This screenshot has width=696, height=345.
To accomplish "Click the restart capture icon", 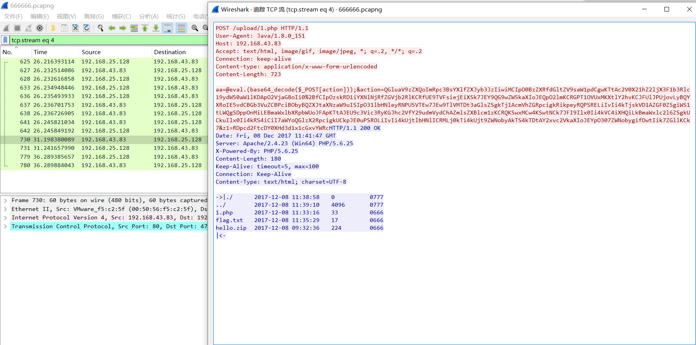I will pos(29,28).
